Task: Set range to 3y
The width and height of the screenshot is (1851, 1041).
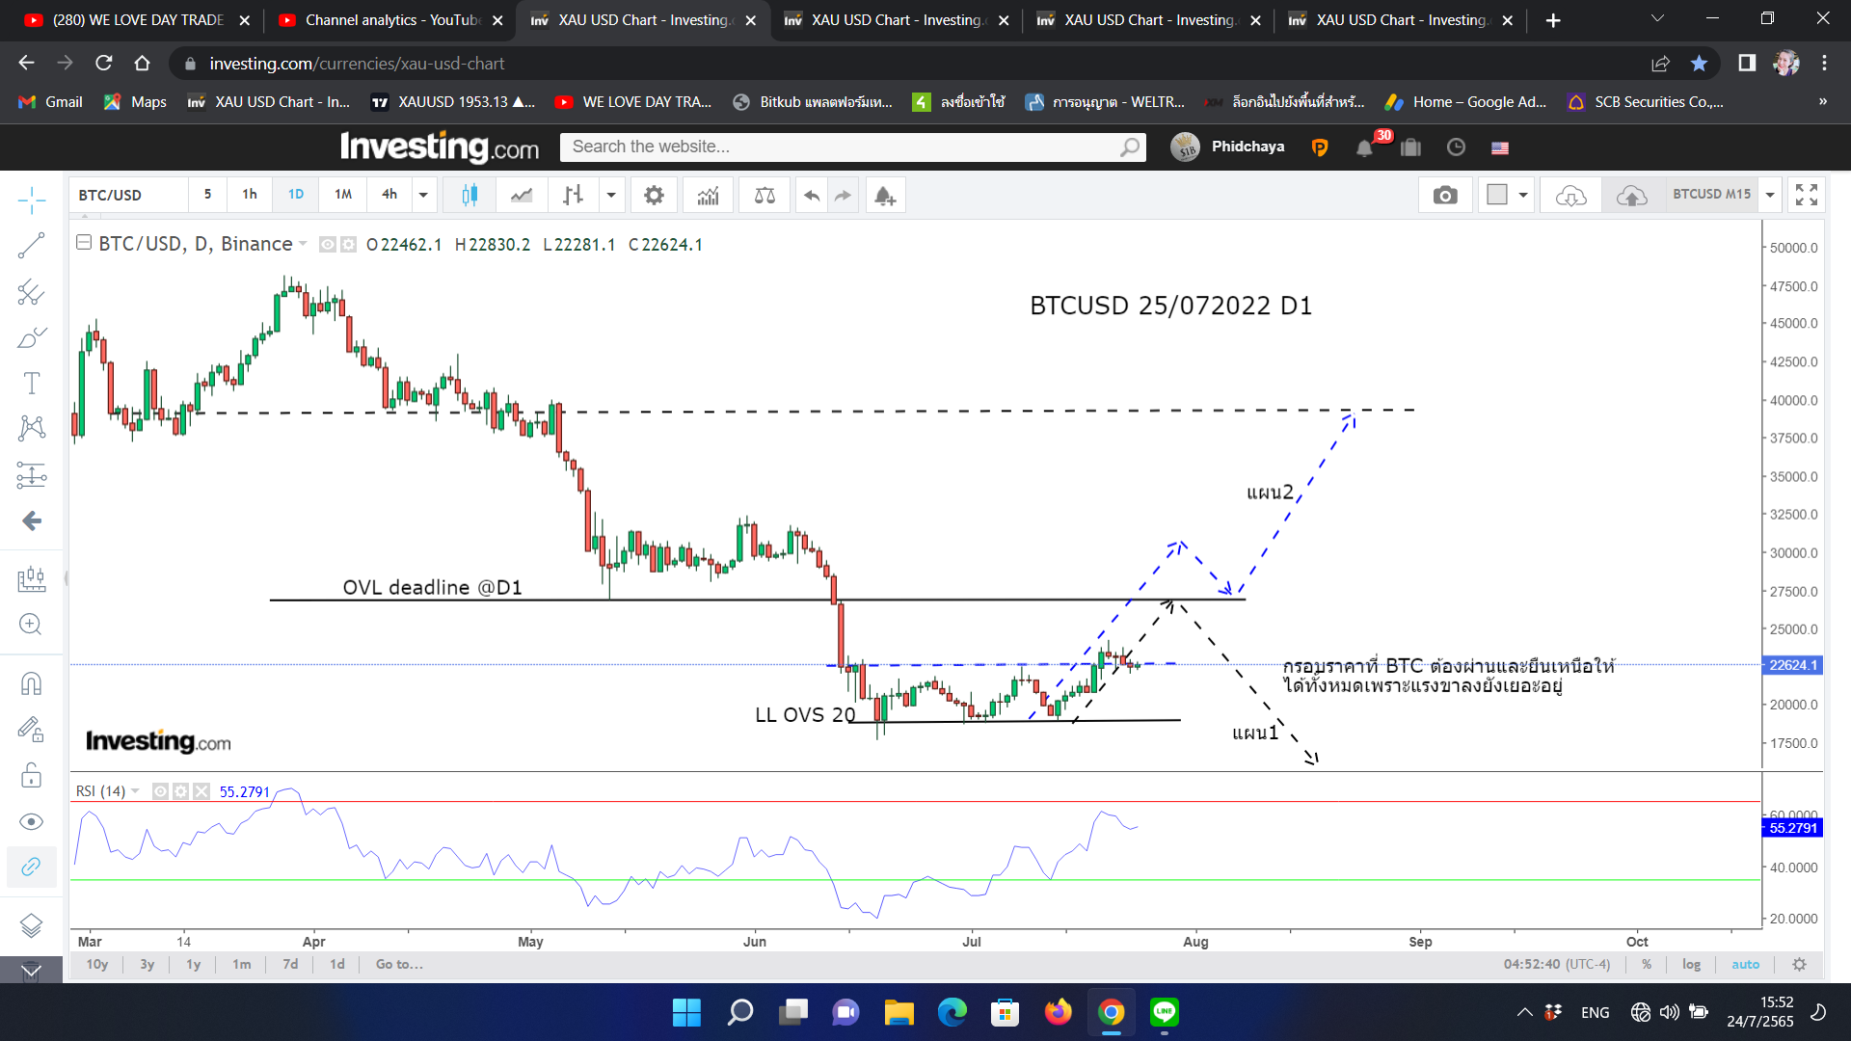Action: [x=147, y=964]
